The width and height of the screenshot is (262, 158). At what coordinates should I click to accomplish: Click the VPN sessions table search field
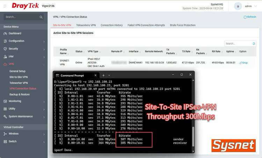click(x=238, y=44)
